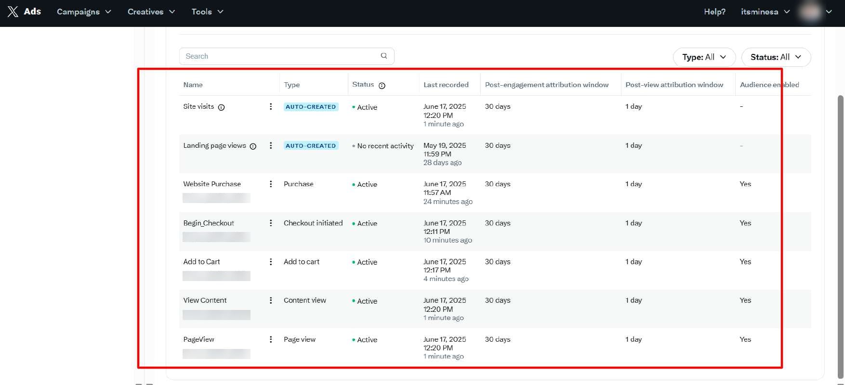Screen dimensions: 845x385
Task: Open the Campaigns menu
Action: point(84,12)
